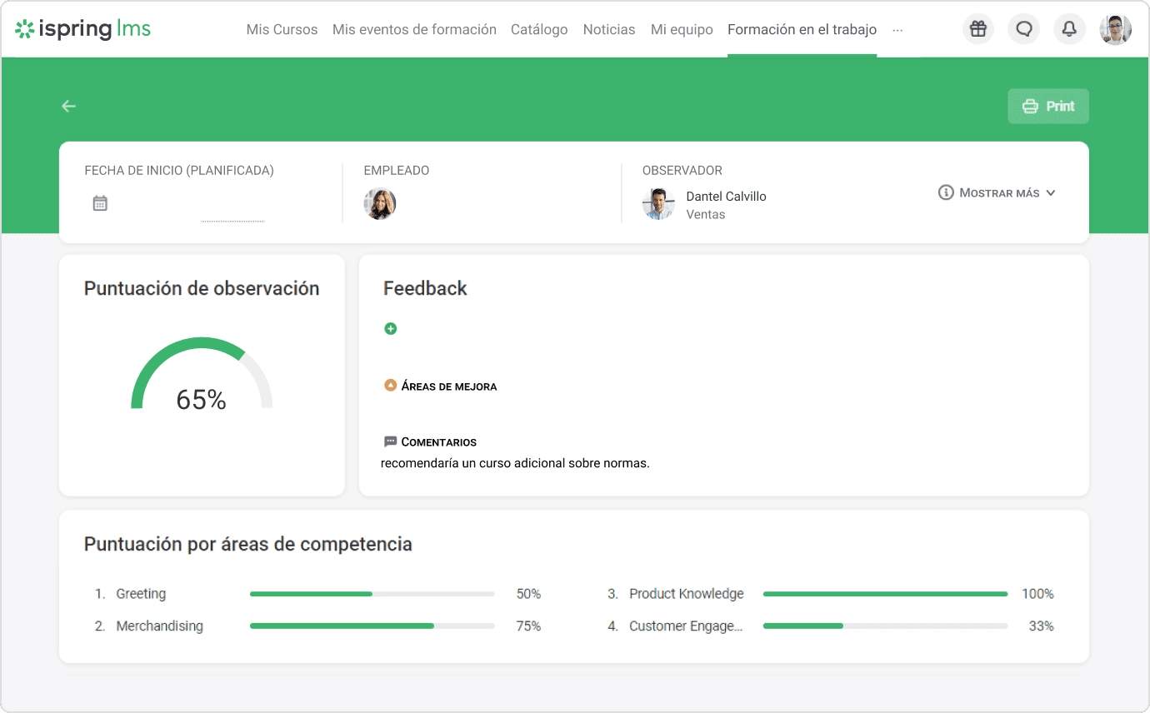1150x713 pixels.
Task: Click observer name Dantel Calvillo
Action: pyautogui.click(x=726, y=196)
